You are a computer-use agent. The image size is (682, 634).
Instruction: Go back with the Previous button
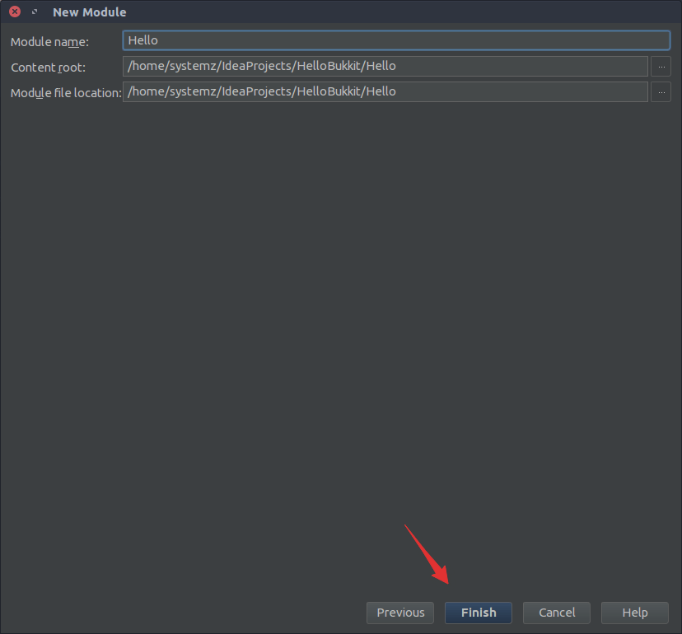pyautogui.click(x=400, y=613)
